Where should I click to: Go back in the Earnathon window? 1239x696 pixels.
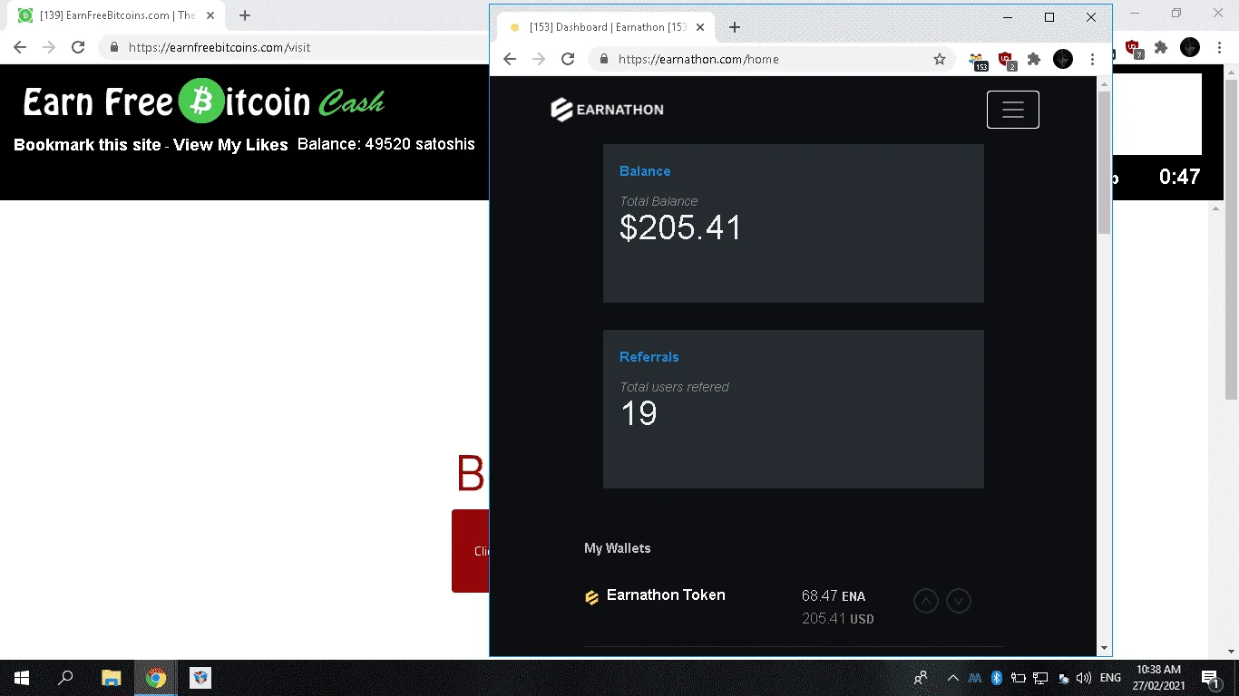click(x=510, y=59)
